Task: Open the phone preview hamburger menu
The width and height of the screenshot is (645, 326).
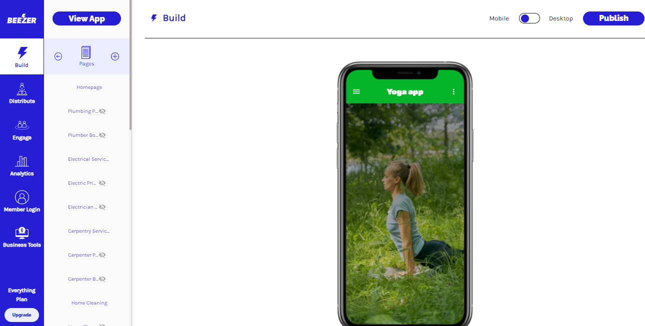Action: click(x=356, y=92)
